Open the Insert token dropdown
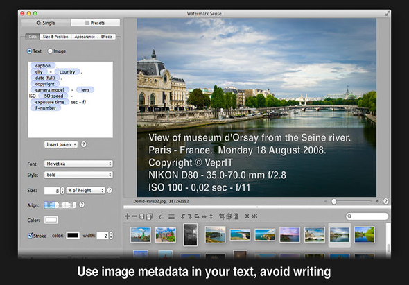 pos(61,144)
